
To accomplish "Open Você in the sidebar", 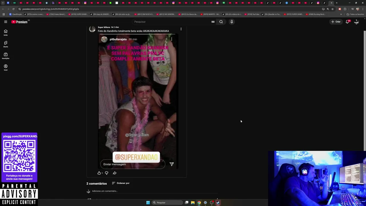I will click(5, 68).
